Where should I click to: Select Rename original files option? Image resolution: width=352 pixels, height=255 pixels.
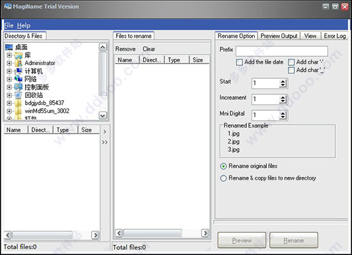(223, 166)
